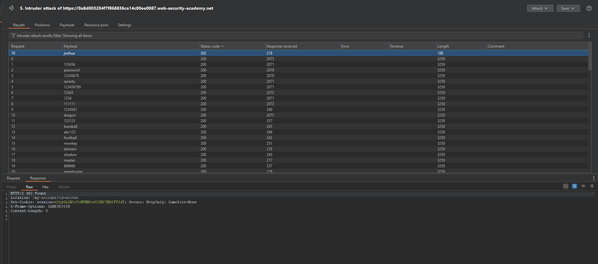The height and width of the screenshot is (264, 598).
Task: Expand the Attack dropdown button
Action: (x=540, y=8)
